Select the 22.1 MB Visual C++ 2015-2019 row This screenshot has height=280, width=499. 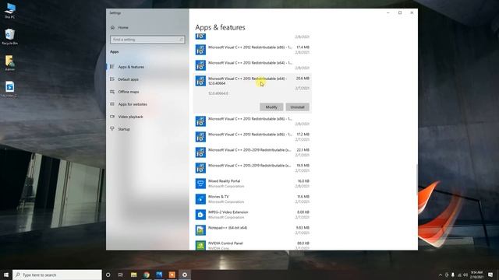coord(253,152)
